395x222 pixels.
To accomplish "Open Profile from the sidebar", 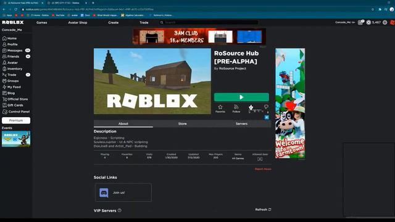I will click(10, 44).
